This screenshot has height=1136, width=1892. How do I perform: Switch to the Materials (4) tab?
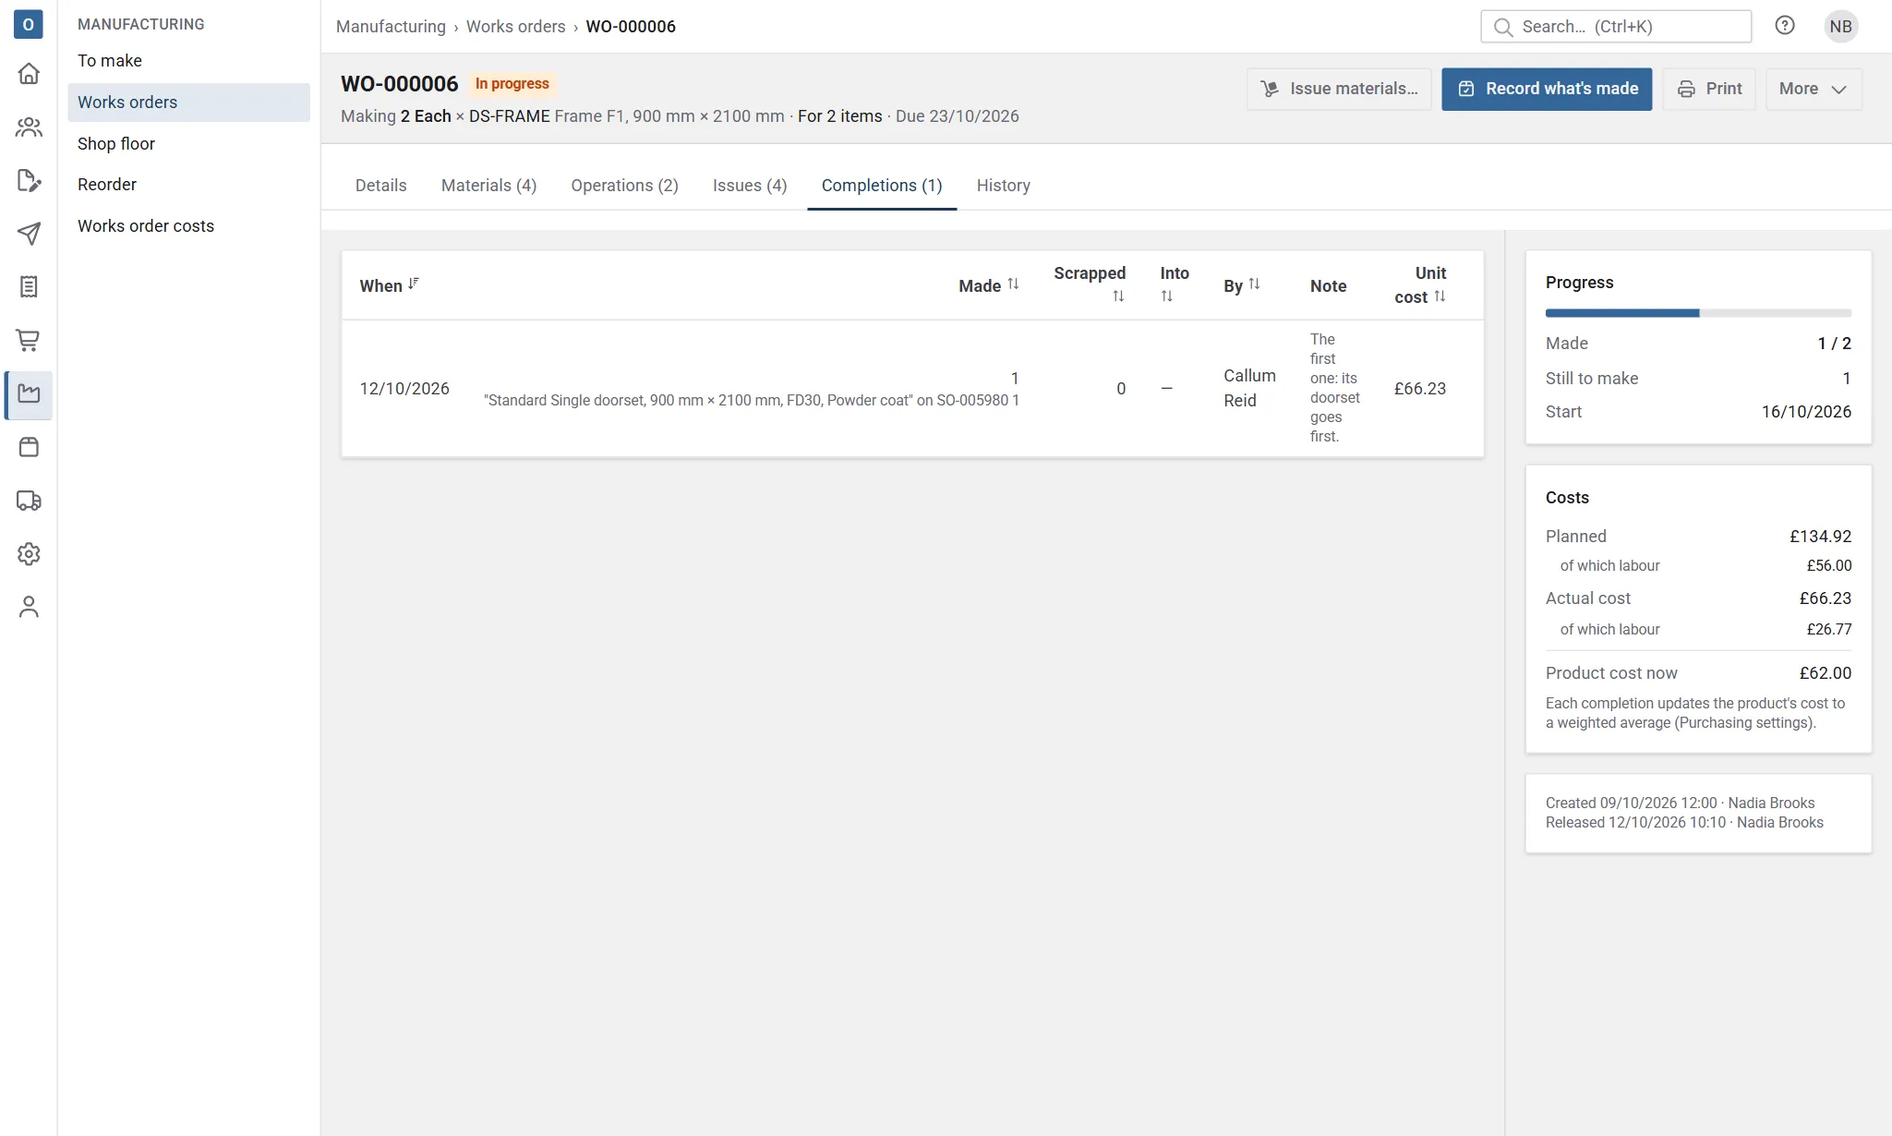[488, 186]
